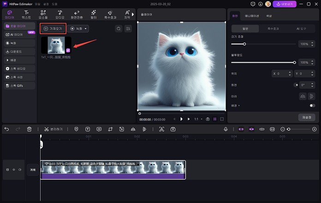This screenshot has width=321, height=203.
Task: Select the crop tool in timeline toolbar
Action: point(110,129)
